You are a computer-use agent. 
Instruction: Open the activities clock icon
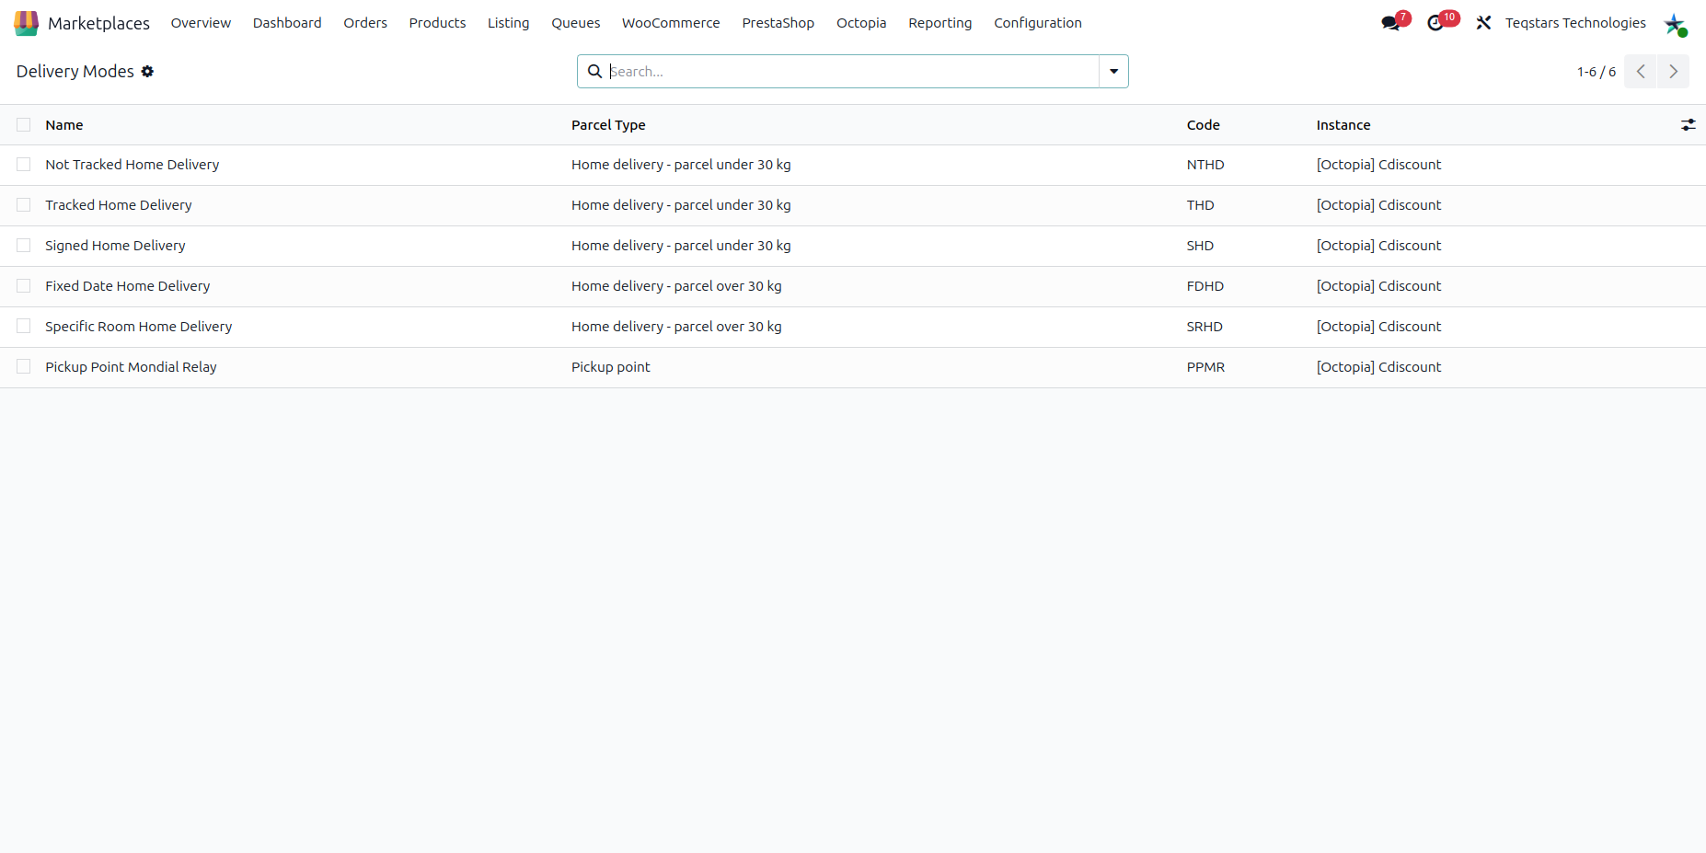pyautogui.click(x=1435, y=23)
